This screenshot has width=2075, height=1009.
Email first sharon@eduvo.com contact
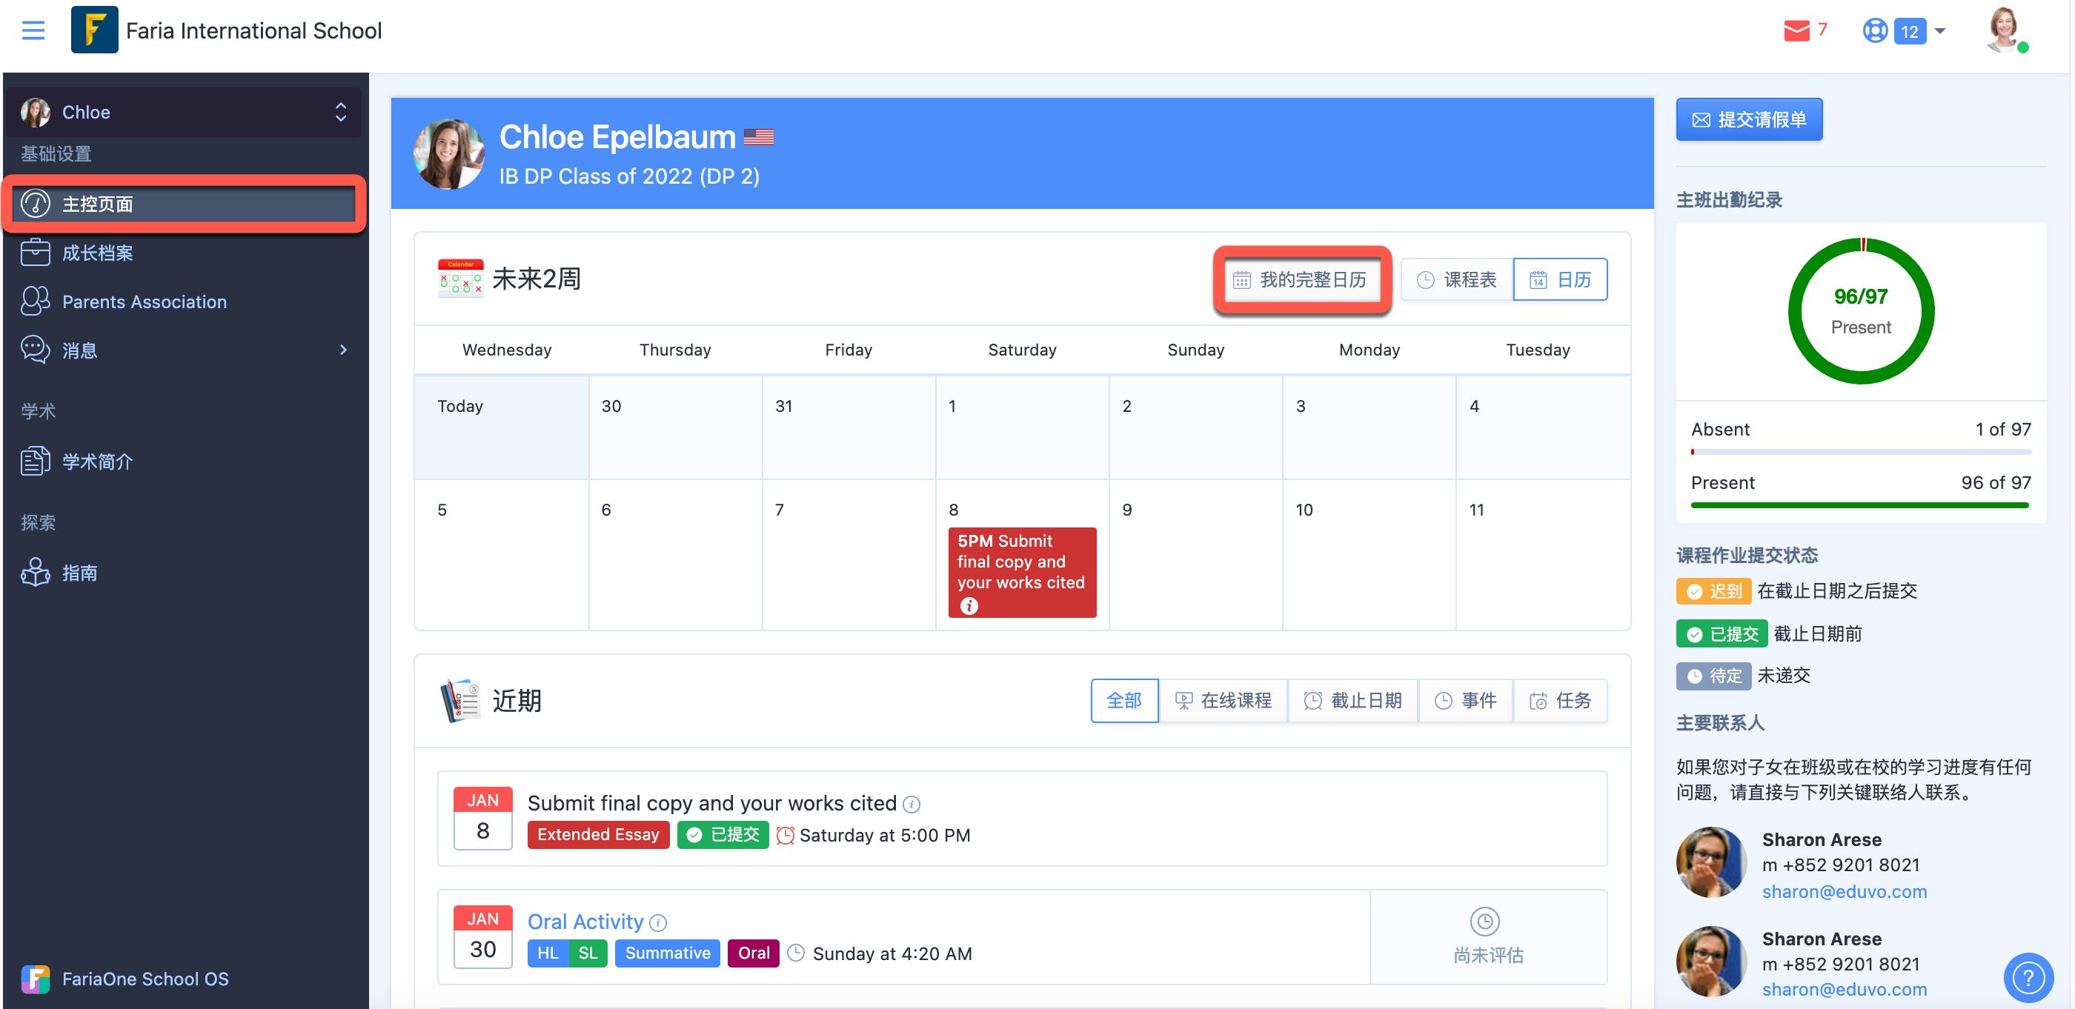1844,890
